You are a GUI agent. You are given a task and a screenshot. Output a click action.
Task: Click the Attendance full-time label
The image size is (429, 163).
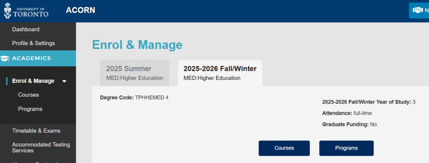pyautogui.click(x=347, y=113)
